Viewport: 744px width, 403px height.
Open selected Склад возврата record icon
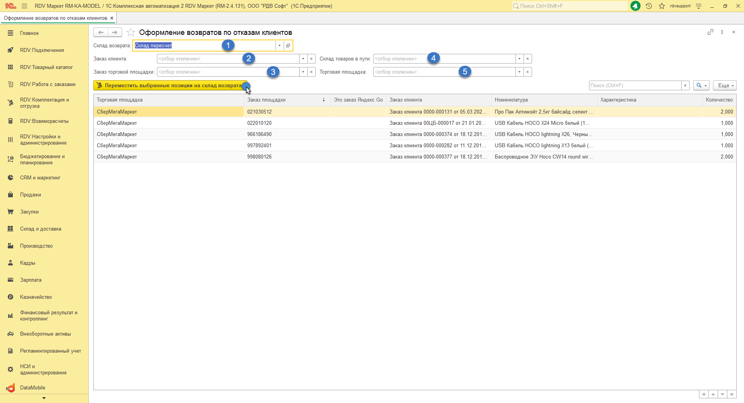pos(288,46)
